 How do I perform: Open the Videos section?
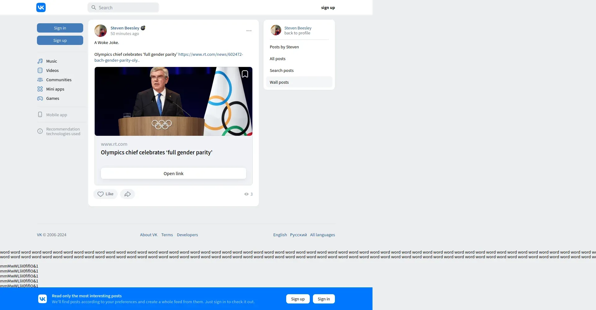pyautogui.click(x=52, y=70)
